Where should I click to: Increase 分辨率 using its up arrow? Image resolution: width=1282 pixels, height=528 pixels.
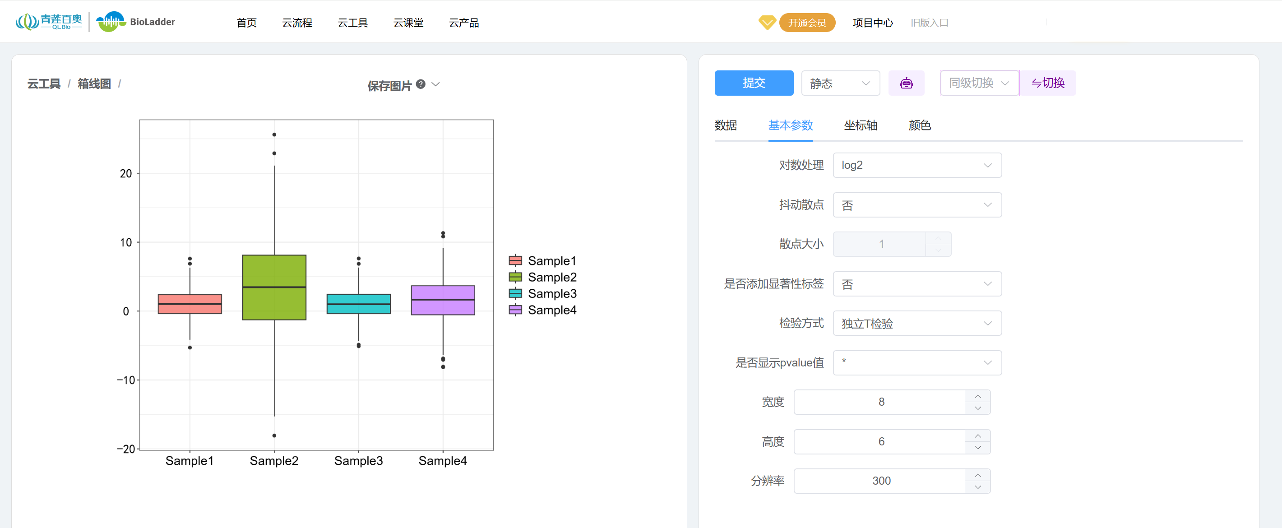click(977, 475)
